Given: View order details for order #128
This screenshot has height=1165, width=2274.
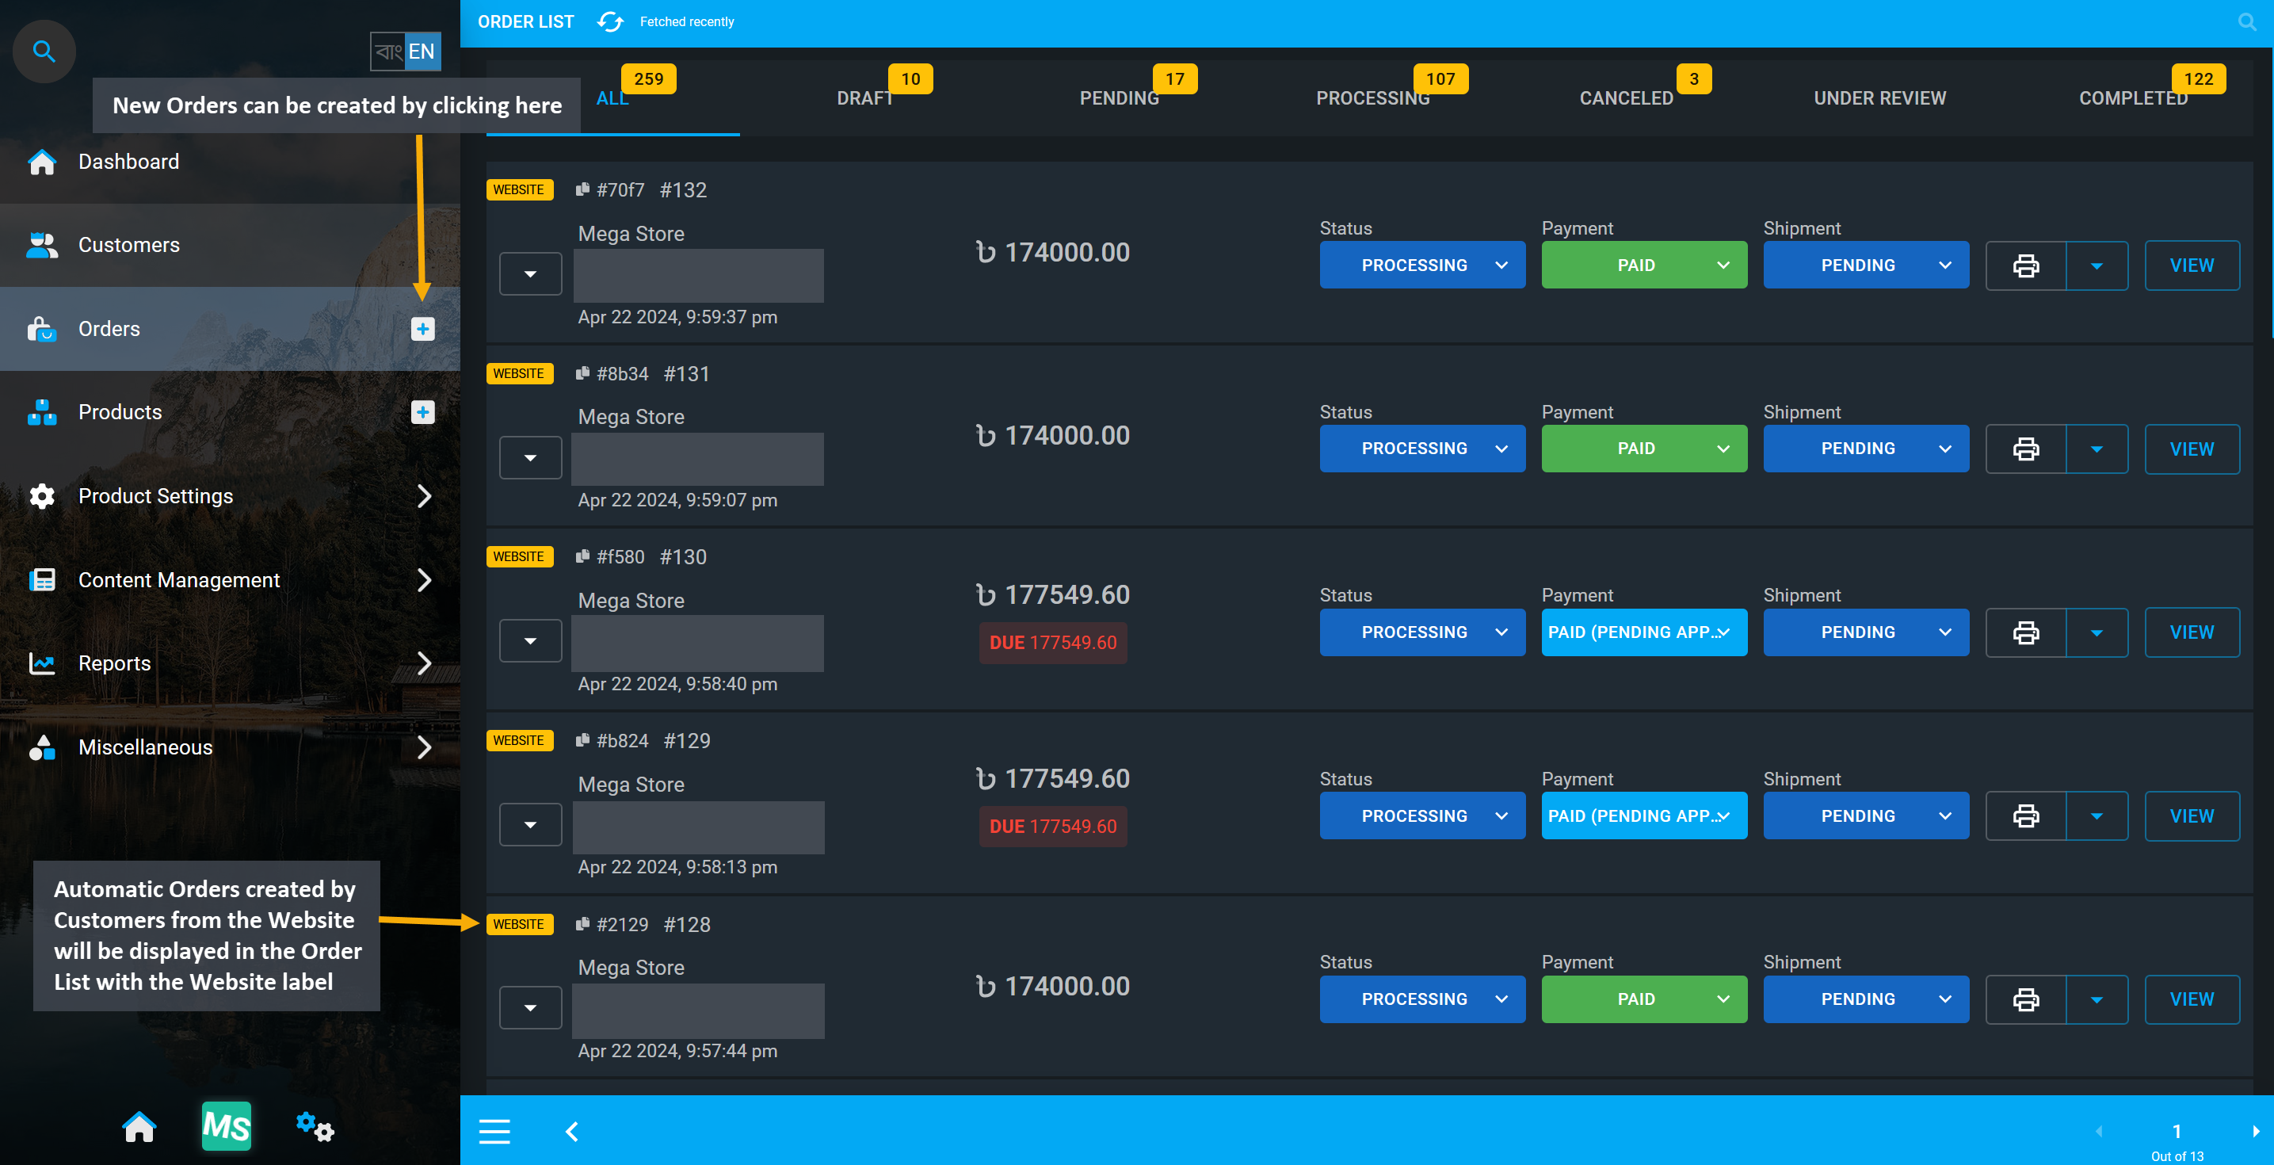Looking at the screenshot, I should [x=2192, y=999].
